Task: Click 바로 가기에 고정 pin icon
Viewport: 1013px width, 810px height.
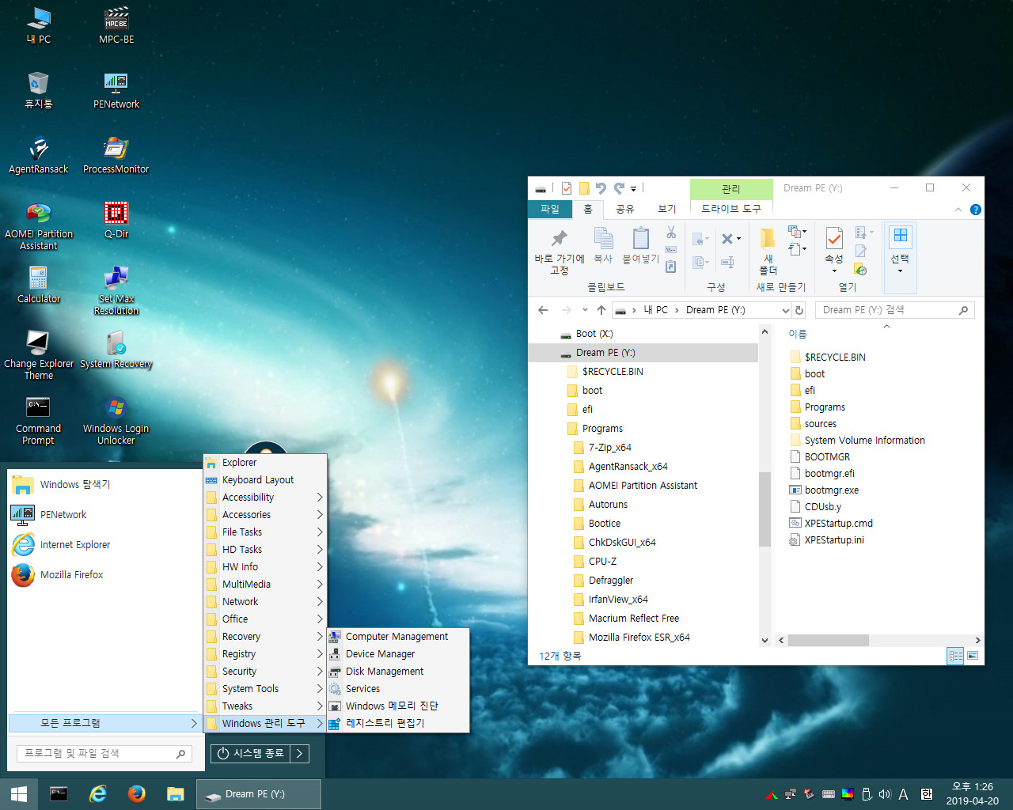Action: pyautogui.click(x=560, y=252)
